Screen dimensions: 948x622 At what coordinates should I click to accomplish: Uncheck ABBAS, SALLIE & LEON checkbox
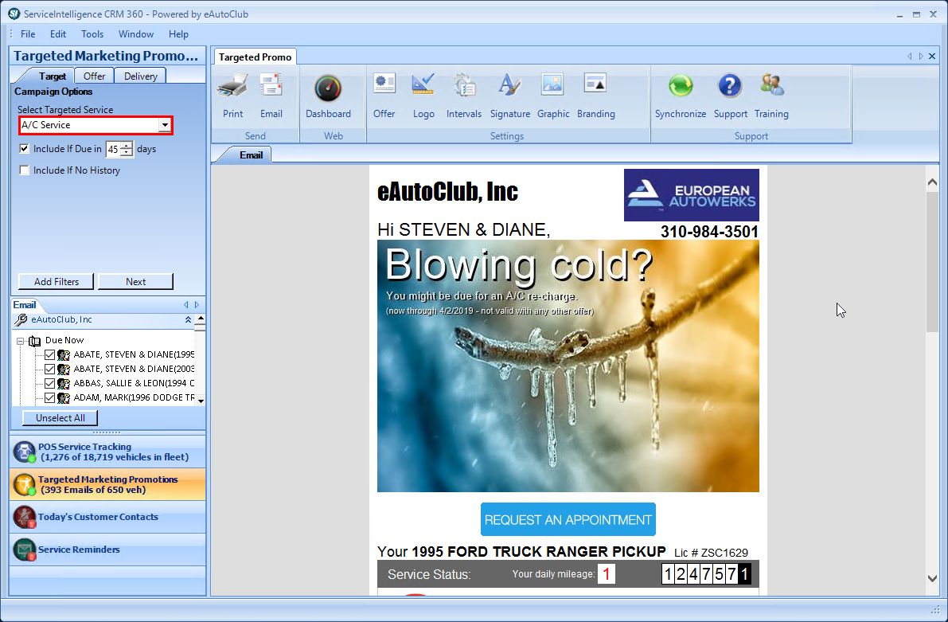pyautogui.click(x=50, y=384)
